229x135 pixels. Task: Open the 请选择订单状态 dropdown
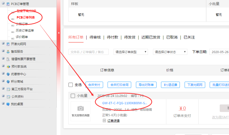coord(170,52)
